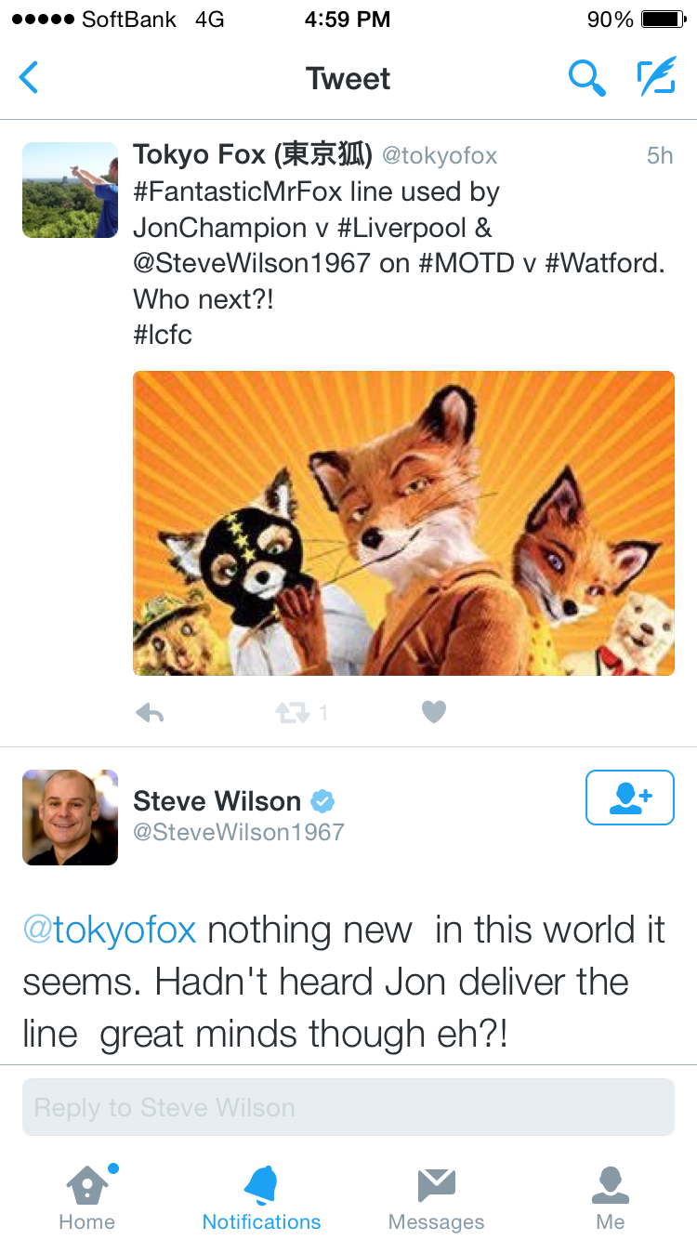
Task: Follow Steve Wilson with the add-user button
Action: click(629, 798)
